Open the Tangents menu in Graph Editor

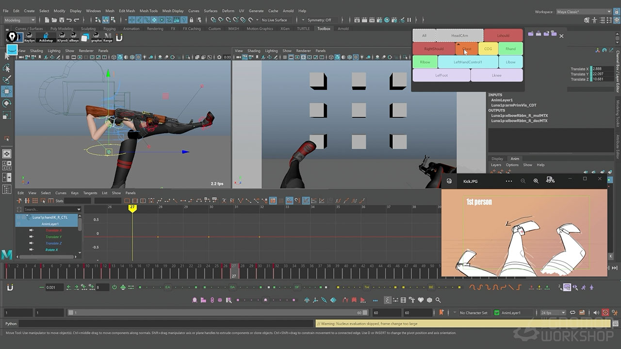point(90,193)
